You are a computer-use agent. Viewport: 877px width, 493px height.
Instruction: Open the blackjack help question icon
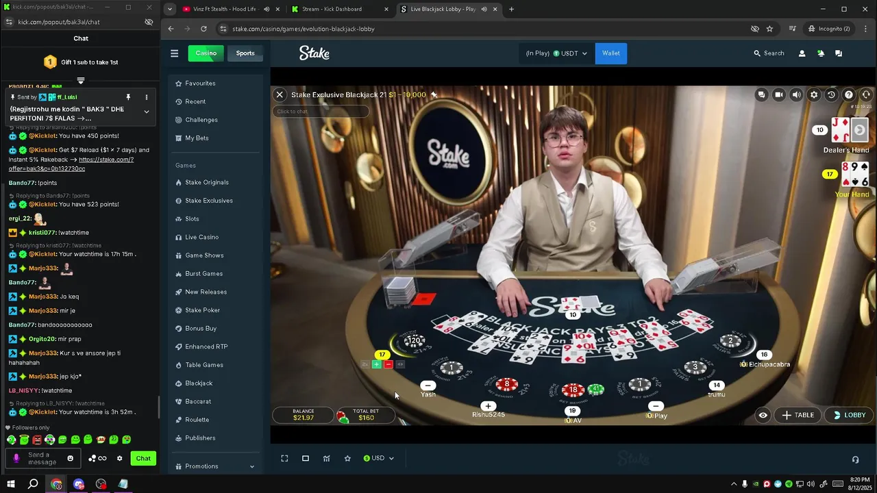(849, 94)
